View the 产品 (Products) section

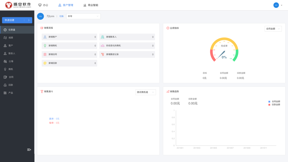pyautogui.click(x=11, y=92)
